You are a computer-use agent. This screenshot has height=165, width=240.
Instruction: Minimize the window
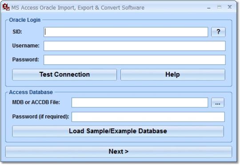(x=209, y=8)
